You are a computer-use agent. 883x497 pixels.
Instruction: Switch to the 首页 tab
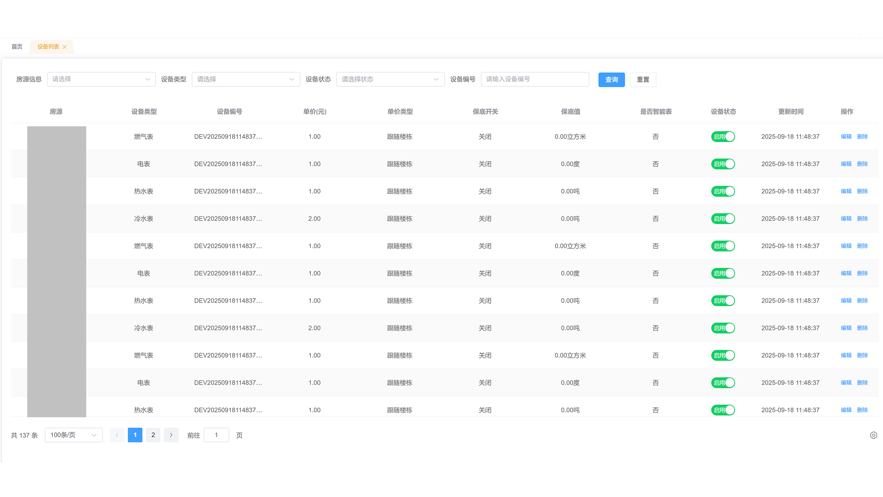click(17, 47)
